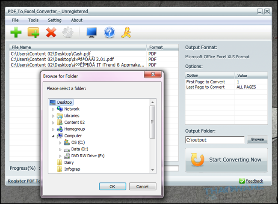Close the Browse for Folder dialog

(153, 75)
